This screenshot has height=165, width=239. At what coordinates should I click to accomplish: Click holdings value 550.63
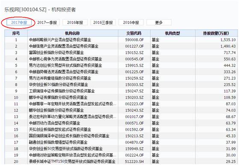click(230, 59)
